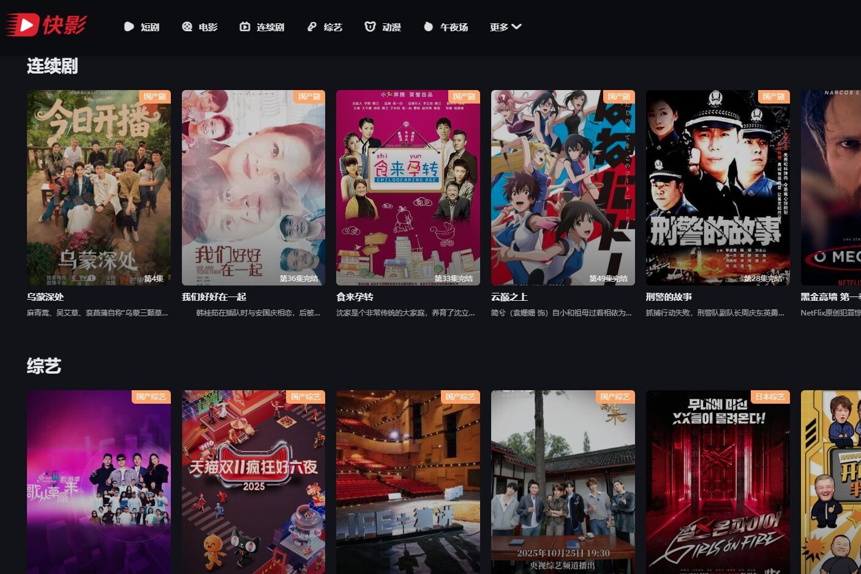Open the 综艺 section heading
Viewport: 861px width, 574px height.
point(43,366)
